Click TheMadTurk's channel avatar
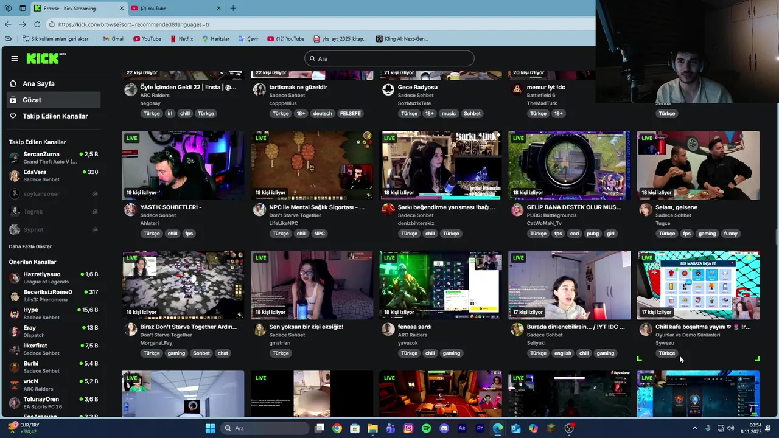The image size is (779, 438). click(x=517, y=90)
